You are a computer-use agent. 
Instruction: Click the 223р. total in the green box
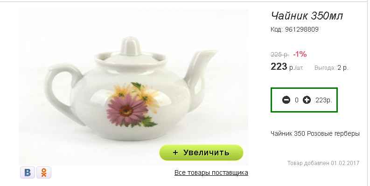tap(324, 100)
